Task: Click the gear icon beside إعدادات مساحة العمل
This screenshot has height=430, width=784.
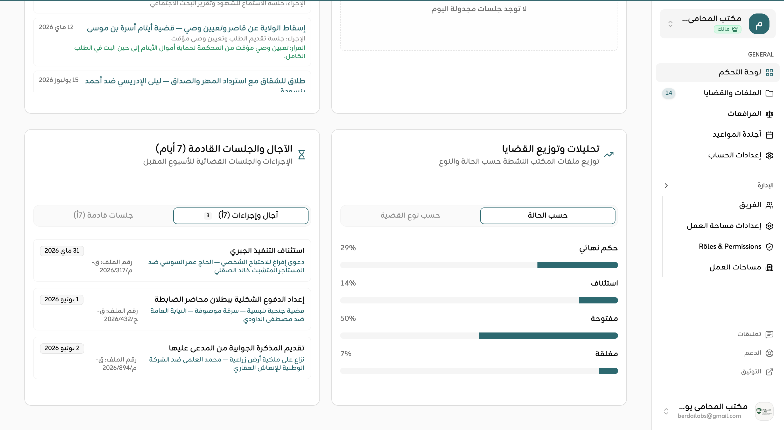Action: [x=769, y=226]
